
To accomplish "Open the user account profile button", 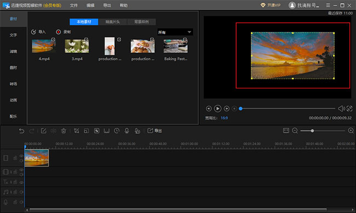I will 304,5.
